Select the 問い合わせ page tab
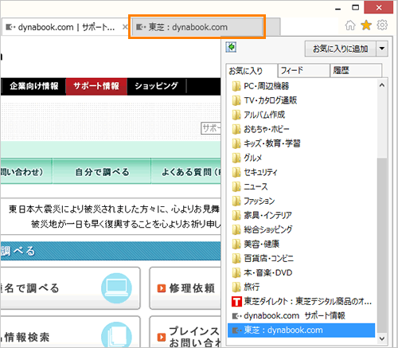Image resolution: width=398 pixels, height=348 pixels. [26, 171]
